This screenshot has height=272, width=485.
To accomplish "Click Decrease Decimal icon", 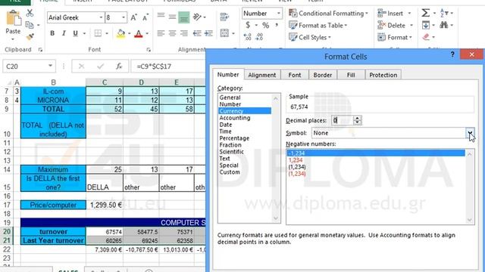I will [x=259, y=37].
